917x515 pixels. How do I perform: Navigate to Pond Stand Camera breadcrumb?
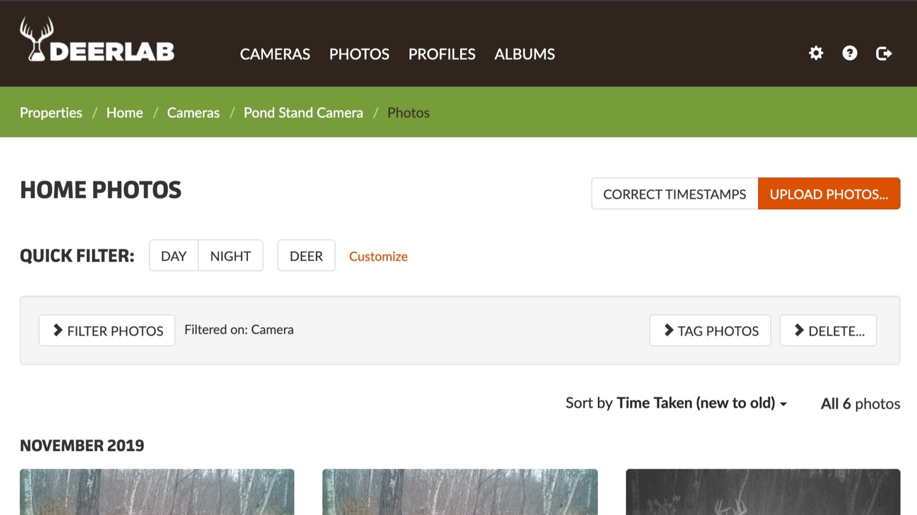303,113
